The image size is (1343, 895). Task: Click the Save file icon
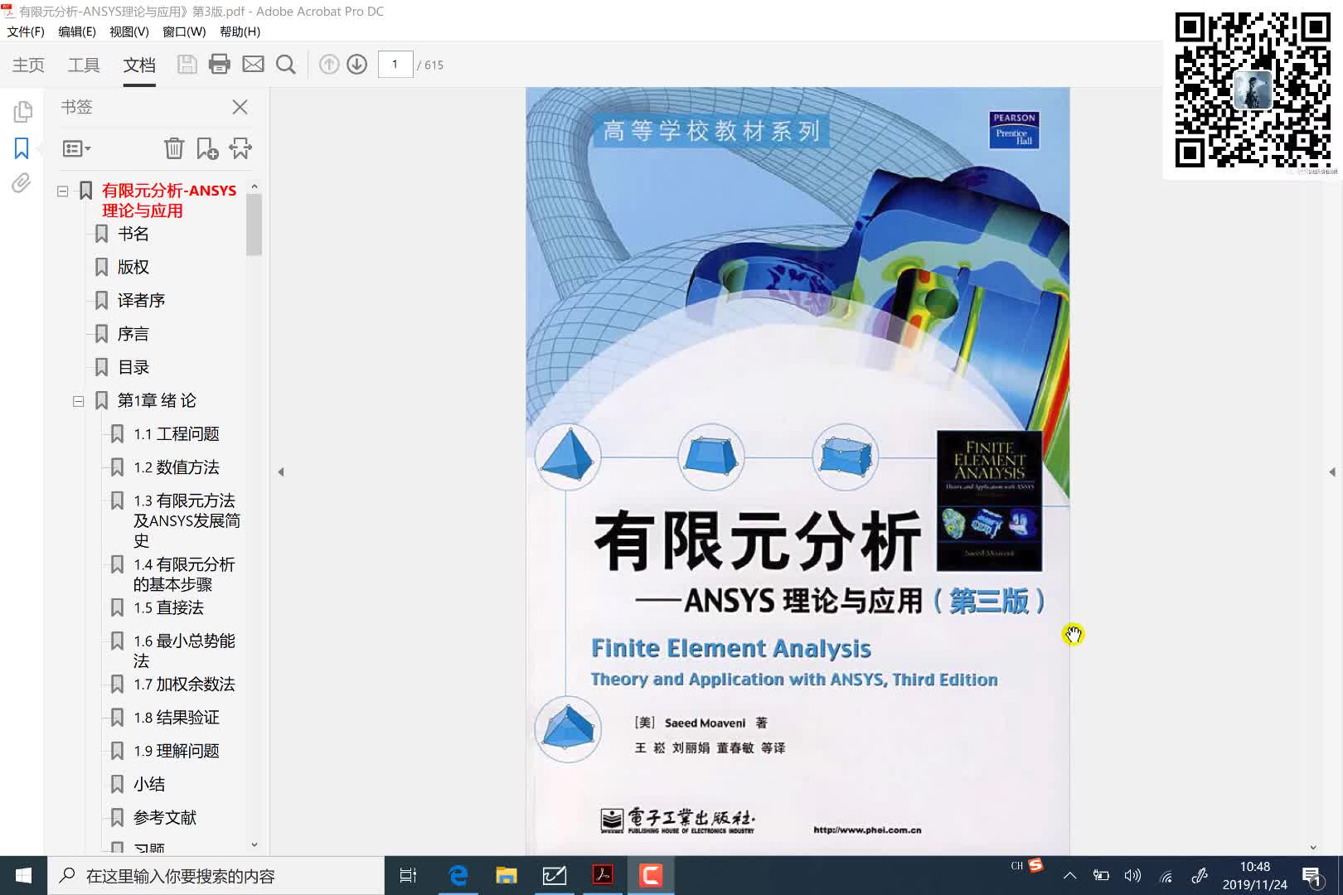pos(187,65)
